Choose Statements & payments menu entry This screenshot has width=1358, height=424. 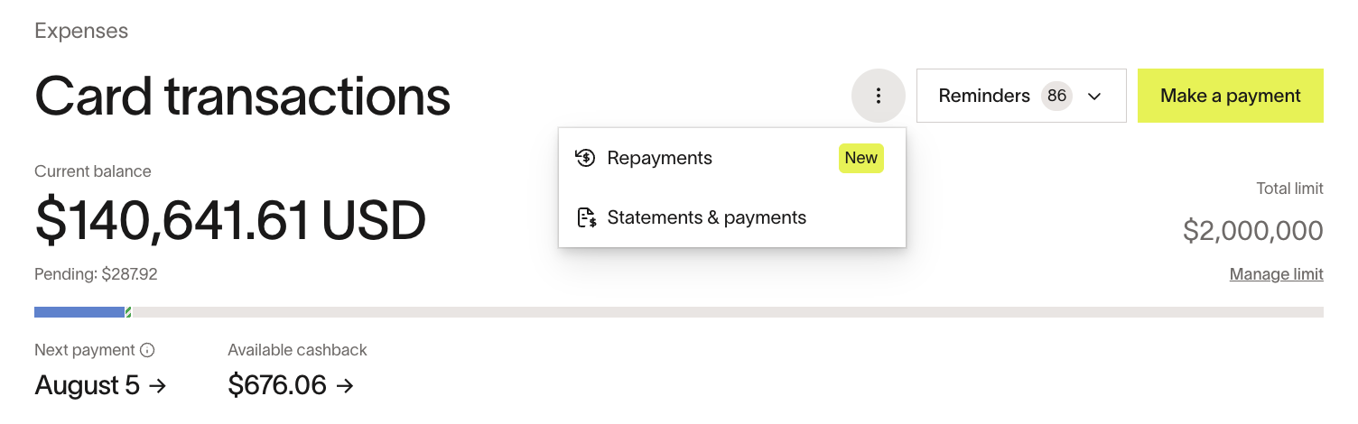click(x=706, y=217)
